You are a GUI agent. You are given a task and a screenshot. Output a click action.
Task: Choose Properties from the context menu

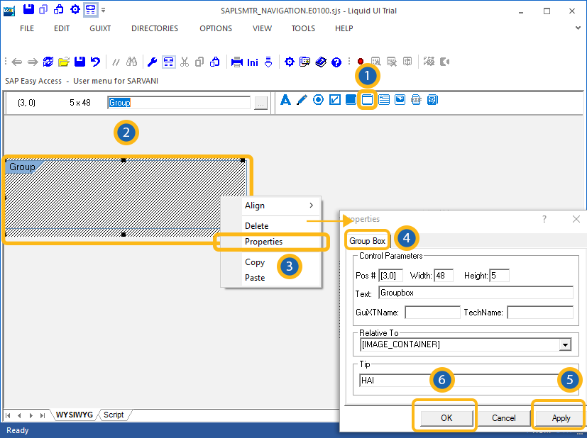click(263, 242)
